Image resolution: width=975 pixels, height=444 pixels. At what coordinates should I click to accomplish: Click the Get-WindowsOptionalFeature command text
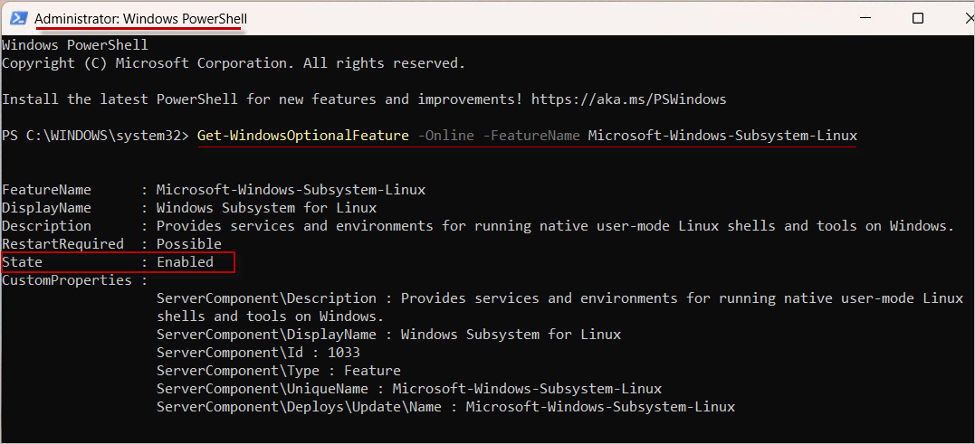[x=303, y=136]
